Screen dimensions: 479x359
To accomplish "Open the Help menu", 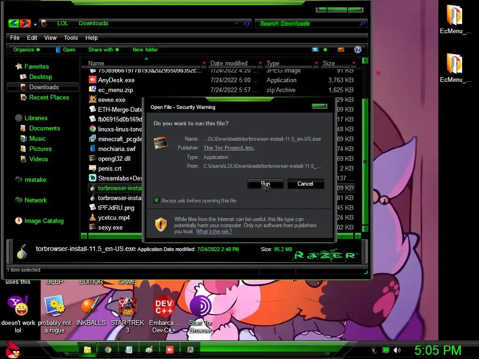I will (91, 37).
